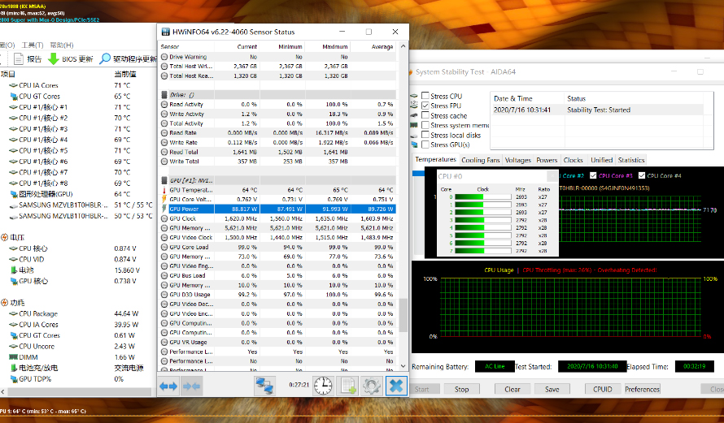
Task: Click the 电池 battery icon in voltage list
Action: (14, 270)
